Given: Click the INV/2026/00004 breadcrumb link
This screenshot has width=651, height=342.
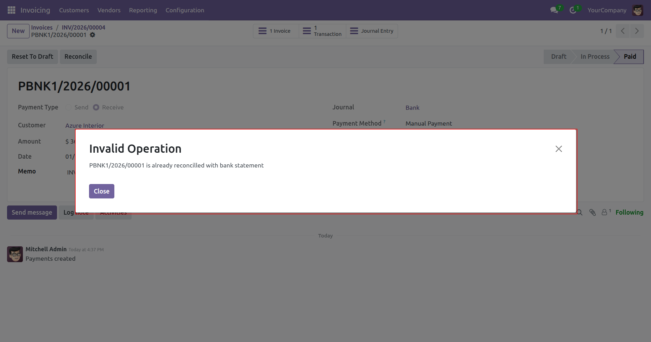Looking at the screenshot, I should tap(83, 27).
